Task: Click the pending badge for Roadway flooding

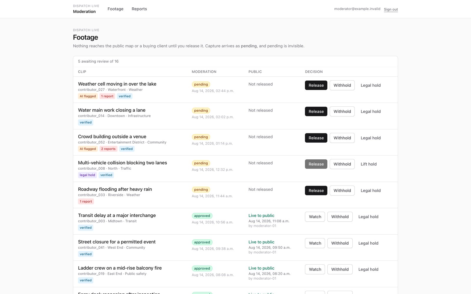Action: [201, 190]
